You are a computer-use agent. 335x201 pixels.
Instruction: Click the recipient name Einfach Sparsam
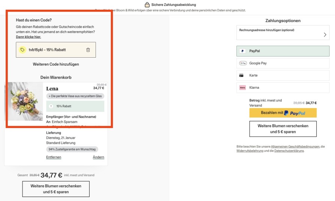64,122
